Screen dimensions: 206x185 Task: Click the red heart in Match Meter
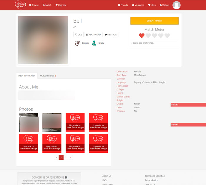[x=142, y=36]
